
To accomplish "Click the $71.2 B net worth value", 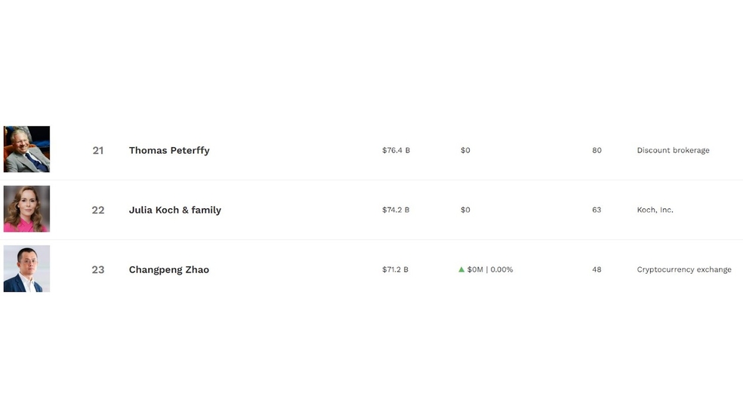I will [x=395, y=269].
